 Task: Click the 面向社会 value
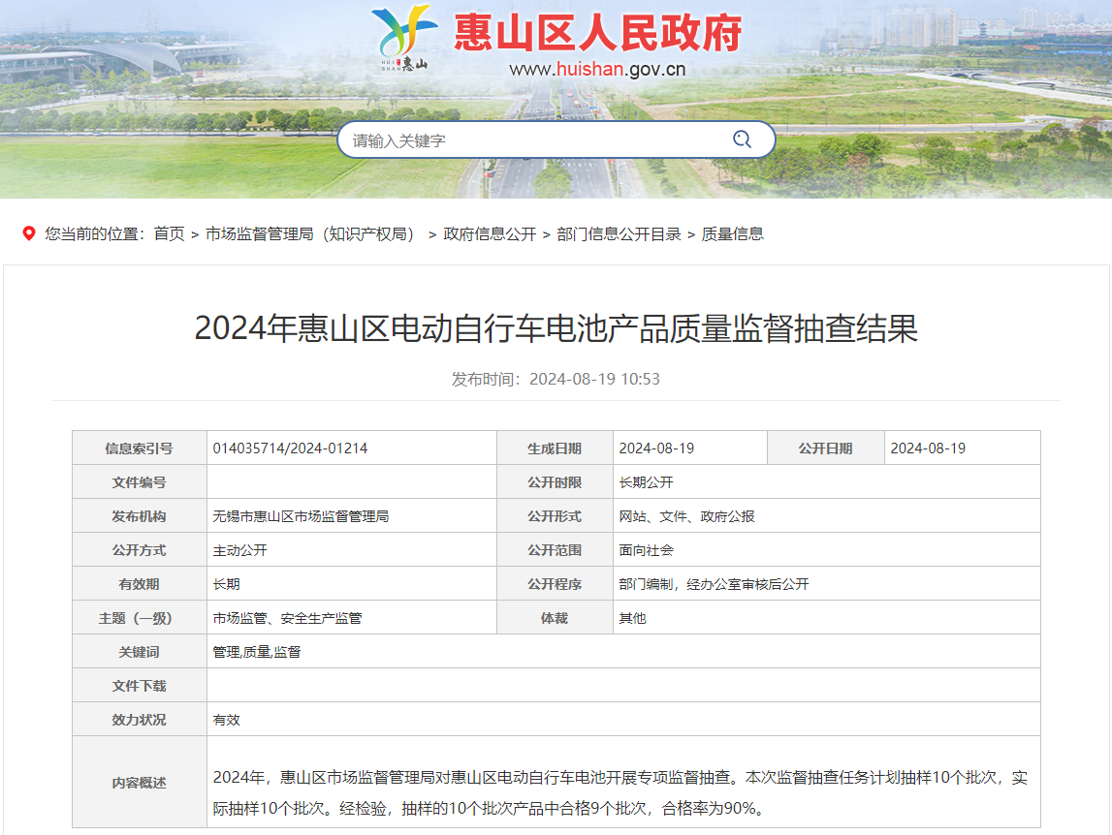click(646, 550)
